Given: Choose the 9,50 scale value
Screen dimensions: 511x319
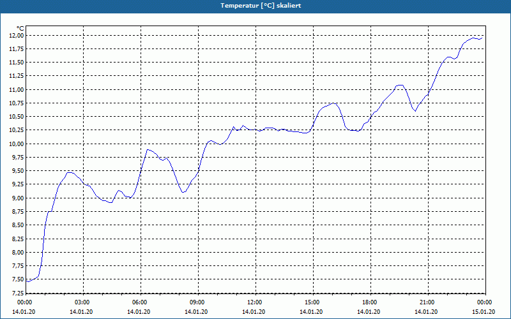Looking at the screenshot, I should click(x=18, y=171).
